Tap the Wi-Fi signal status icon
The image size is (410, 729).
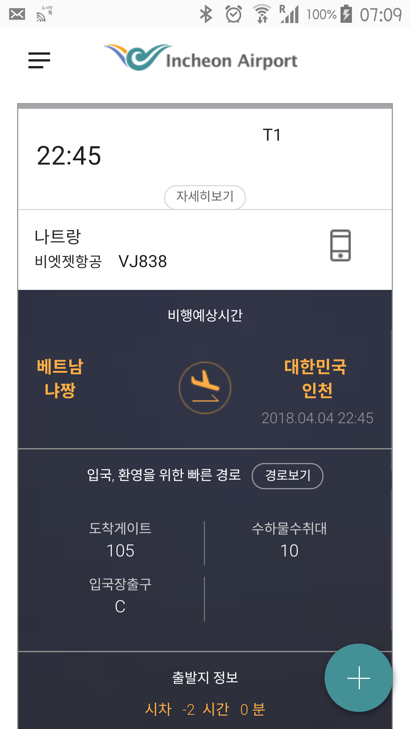(262, 14)
